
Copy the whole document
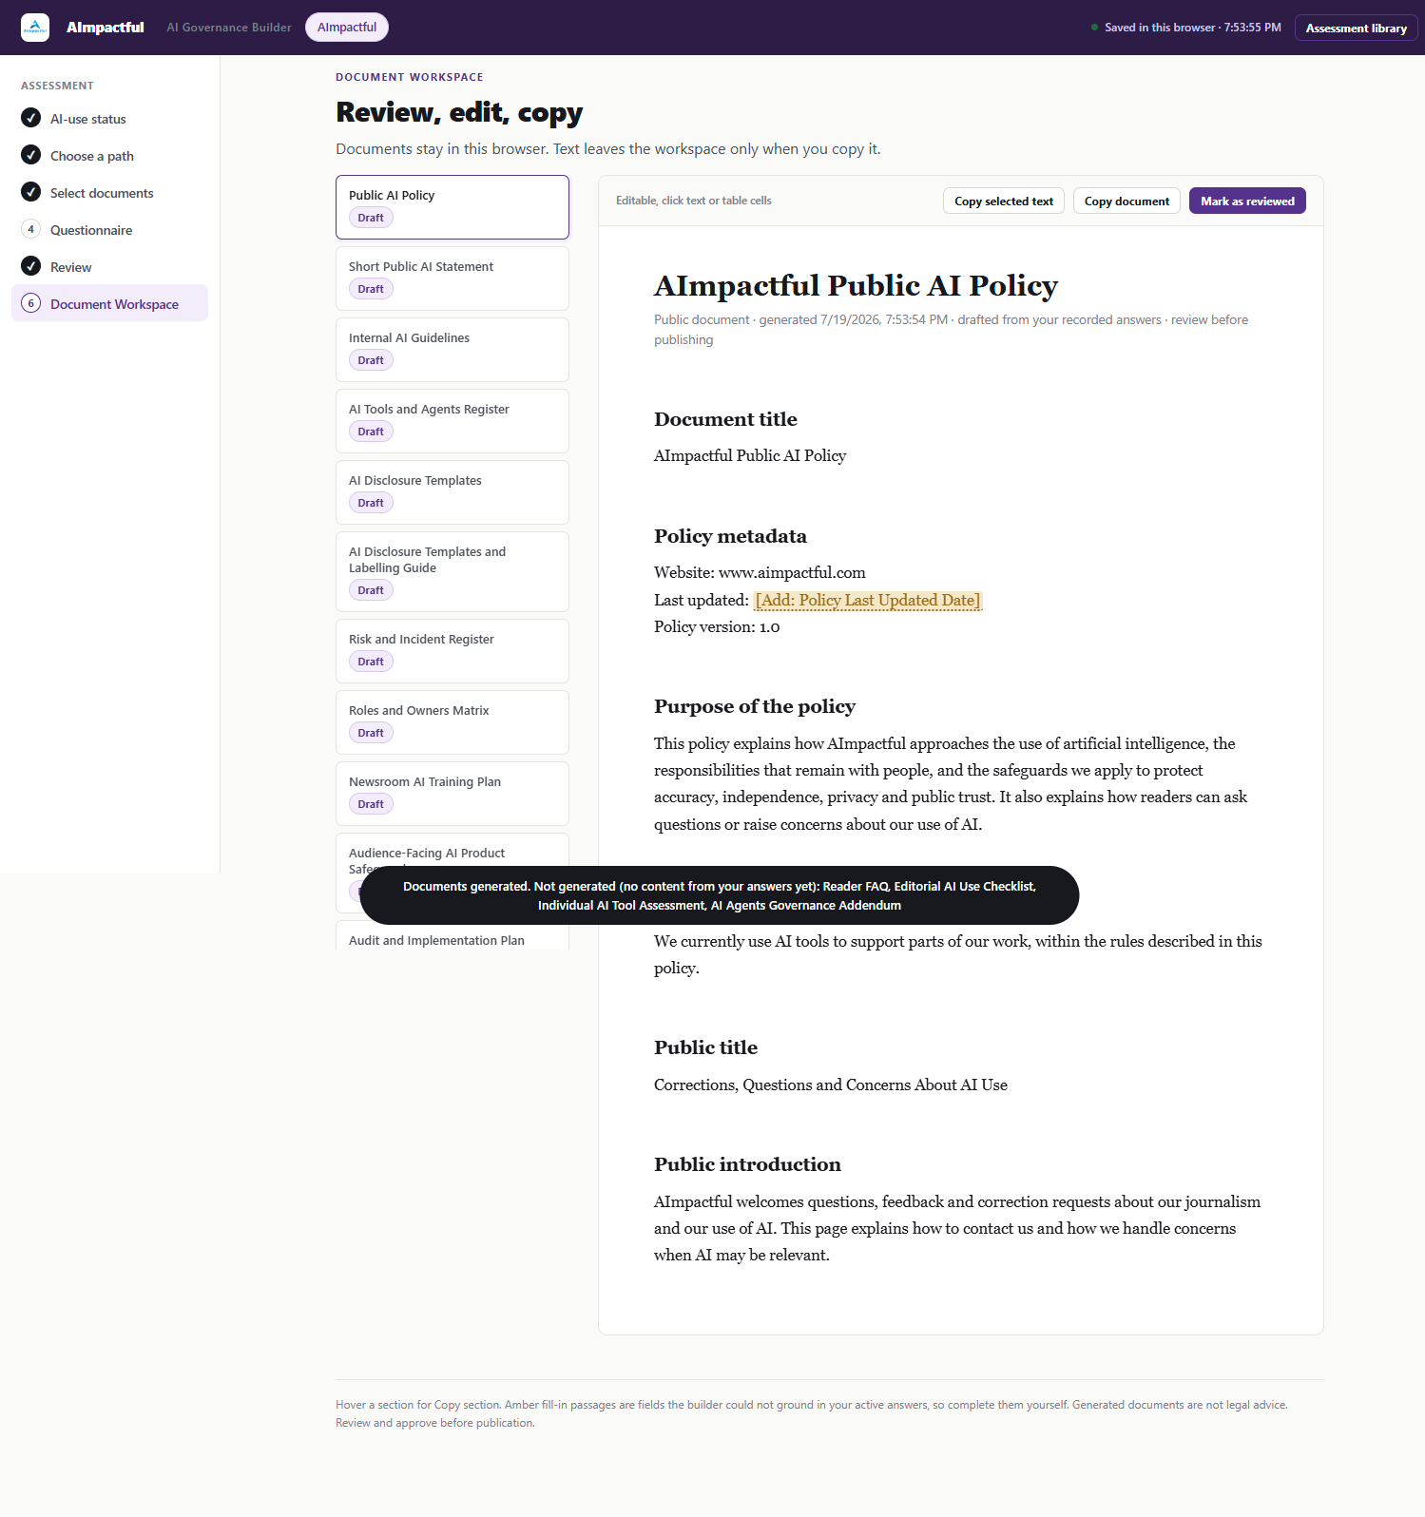pyautogui.click(x=1127, y=201)
